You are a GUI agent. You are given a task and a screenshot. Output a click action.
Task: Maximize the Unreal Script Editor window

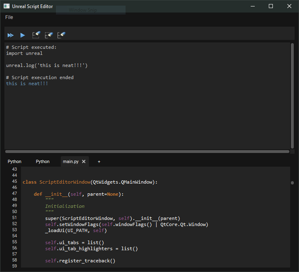pyautogui.click(x=271, y=6)
